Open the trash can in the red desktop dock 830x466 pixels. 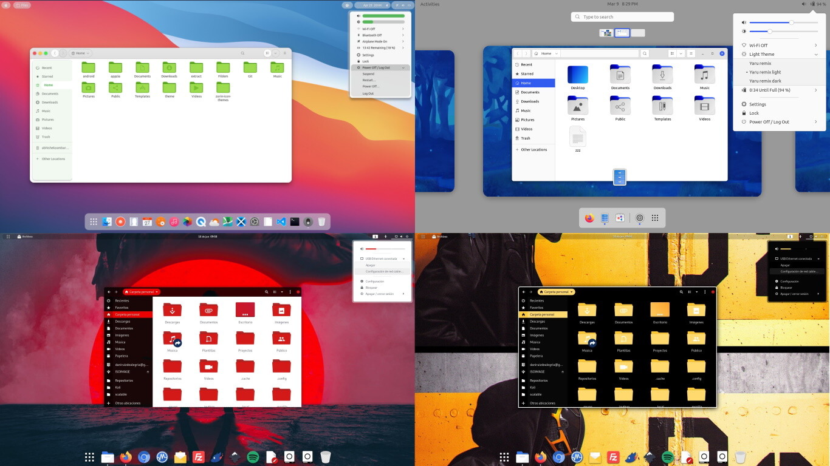click(x=326, y=457)
